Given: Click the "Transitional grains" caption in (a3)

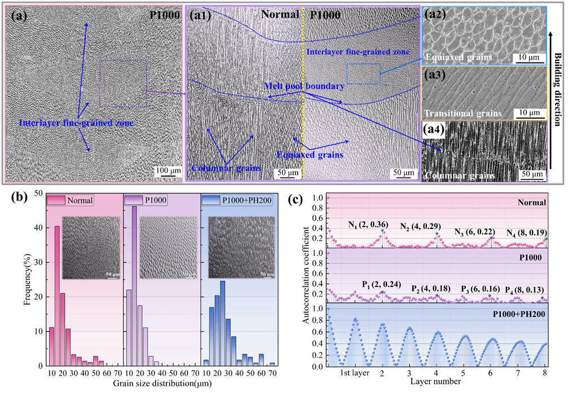Looking at the screenshot, I should coord(463,114).
